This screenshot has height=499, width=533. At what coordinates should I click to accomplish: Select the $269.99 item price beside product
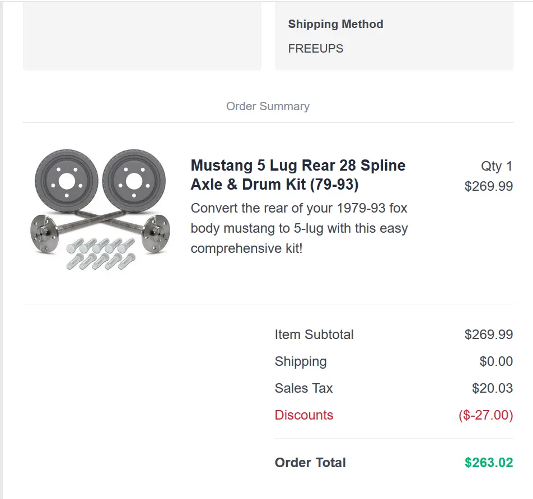pyautogui.click(x=488, y=186)
